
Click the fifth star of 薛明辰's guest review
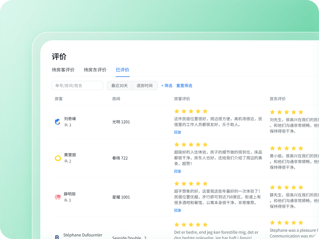click(206, 184)
